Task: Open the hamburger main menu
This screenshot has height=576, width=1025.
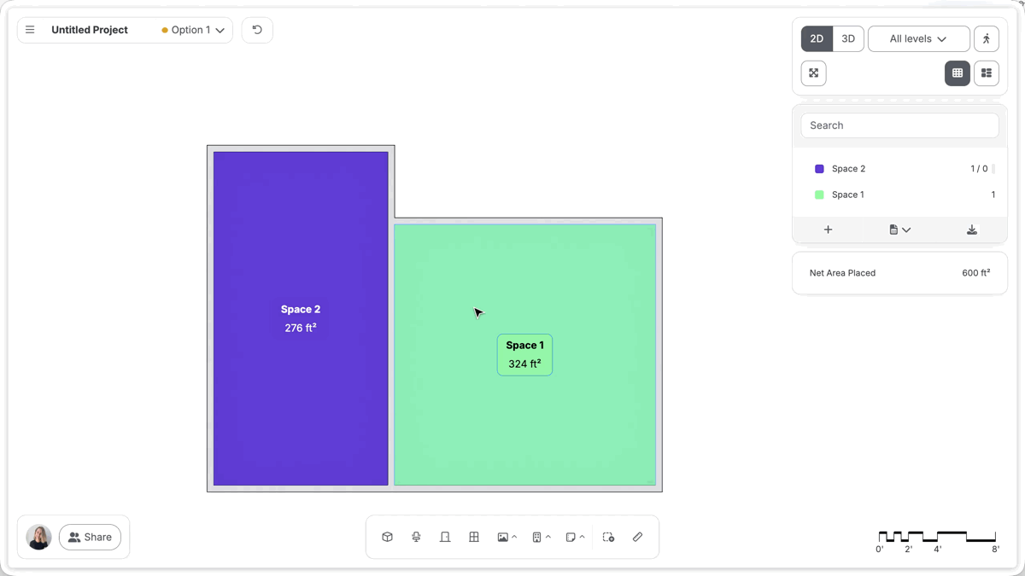Action: [30, 30]
